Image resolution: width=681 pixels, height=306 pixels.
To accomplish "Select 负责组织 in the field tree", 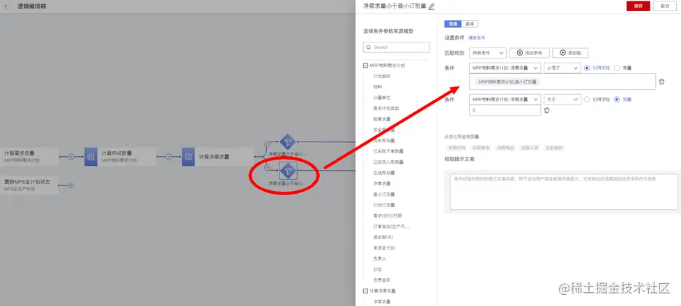I will click(382, 280).
